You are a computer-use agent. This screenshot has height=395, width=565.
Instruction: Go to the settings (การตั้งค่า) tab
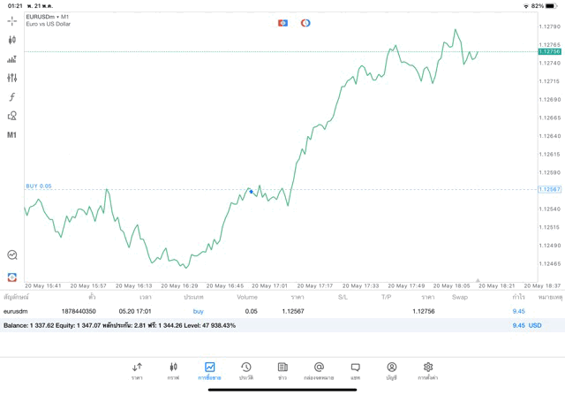(428, 370)
